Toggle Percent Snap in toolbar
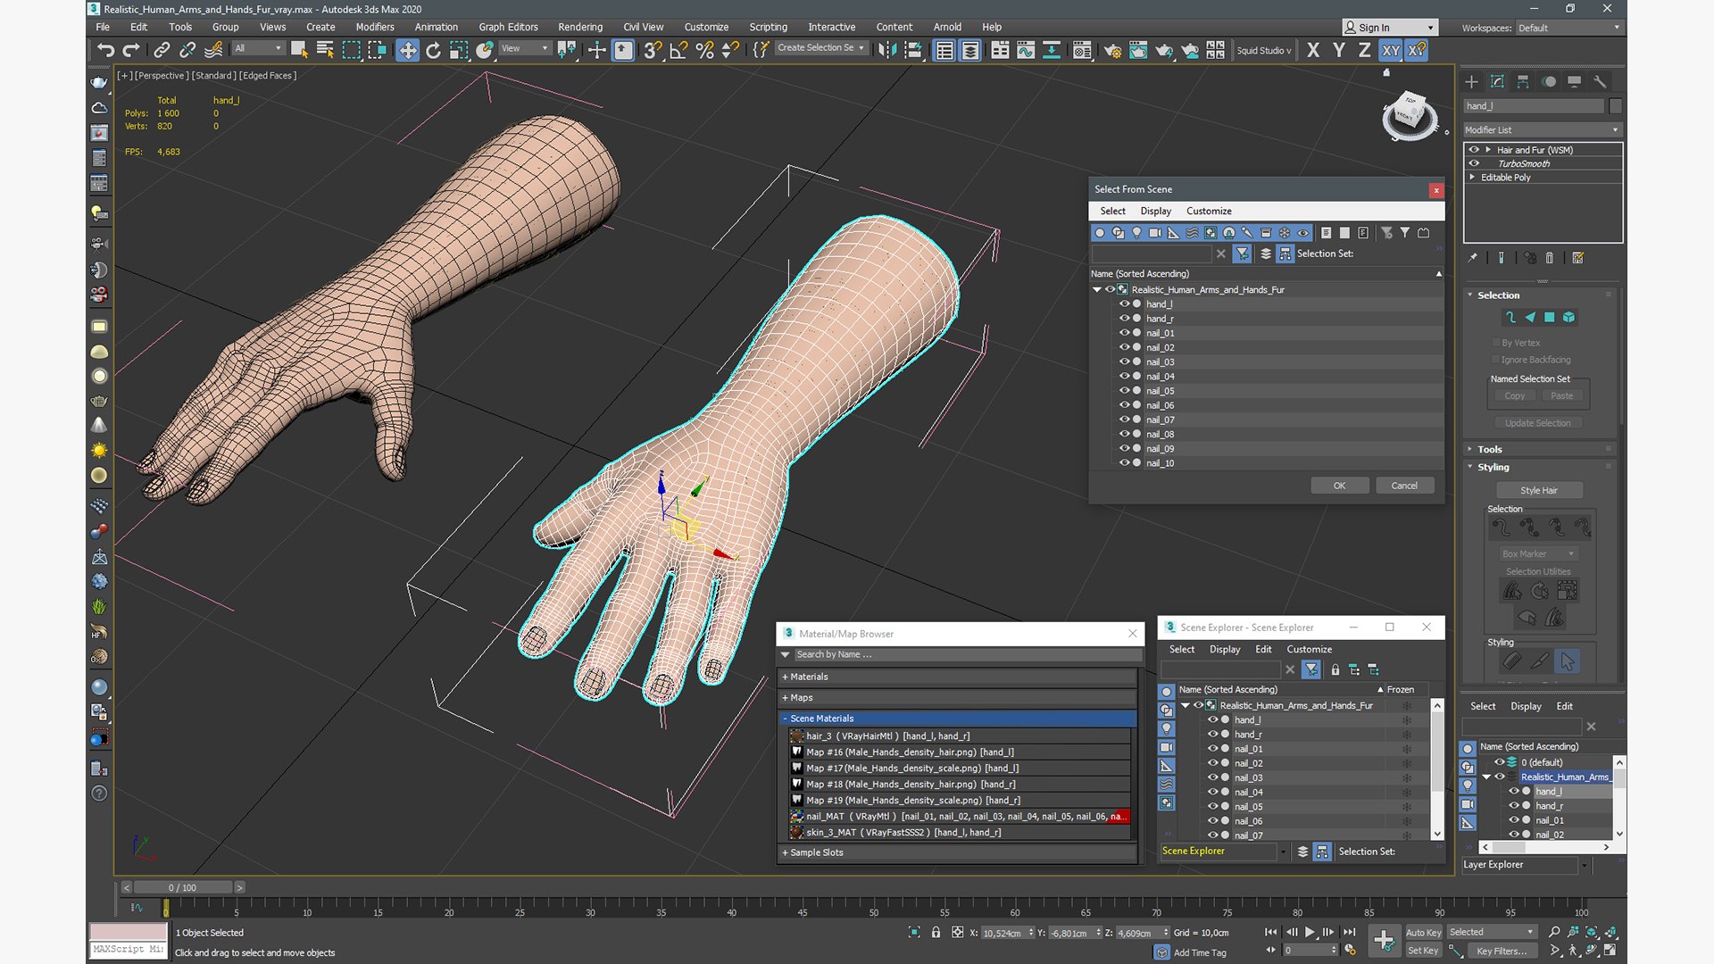Image resolution: width=1714 pixels, height=964 pixels. point(704,50)
